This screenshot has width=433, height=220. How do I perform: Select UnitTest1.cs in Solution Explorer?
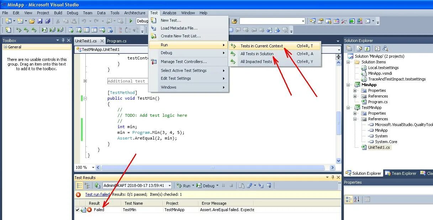tap(379, 147)
